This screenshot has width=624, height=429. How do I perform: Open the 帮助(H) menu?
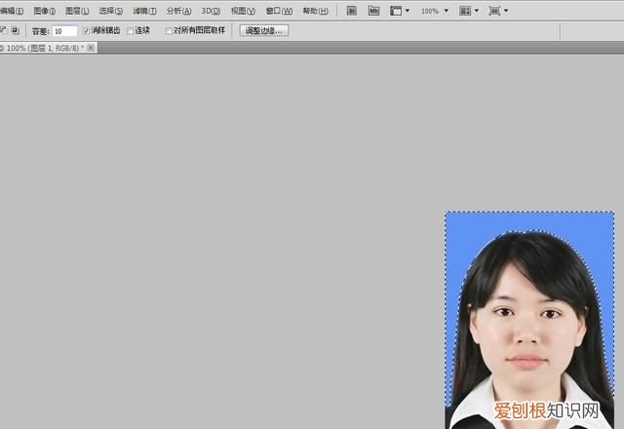click(316, 11)
